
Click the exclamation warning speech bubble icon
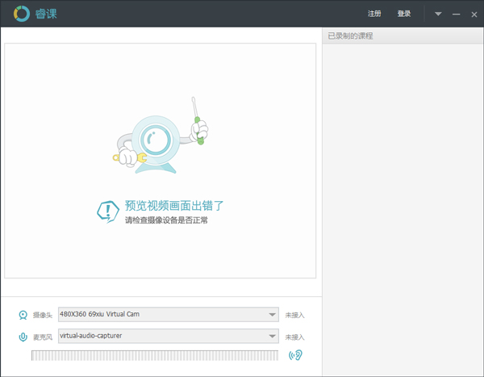pyautogui.click(x=108, y=212)
